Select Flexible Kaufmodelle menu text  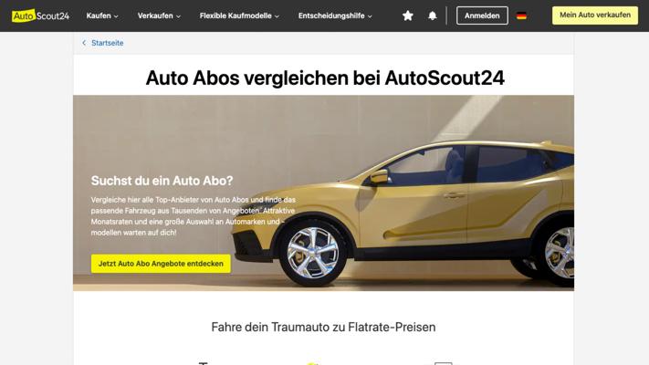236,16
